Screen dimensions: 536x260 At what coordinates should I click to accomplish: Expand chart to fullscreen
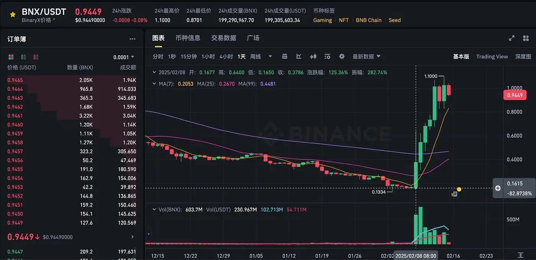511,38
